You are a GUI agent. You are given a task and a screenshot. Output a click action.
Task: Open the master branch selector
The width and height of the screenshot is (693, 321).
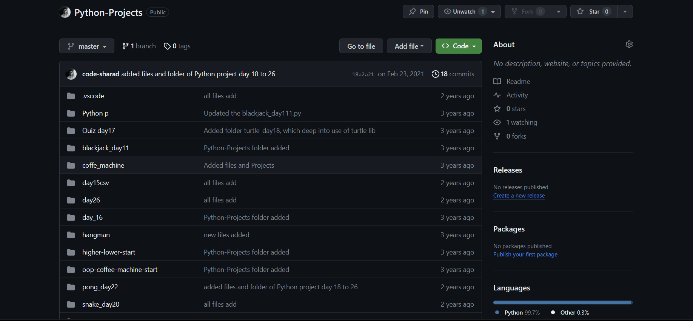tap(87, 46)
